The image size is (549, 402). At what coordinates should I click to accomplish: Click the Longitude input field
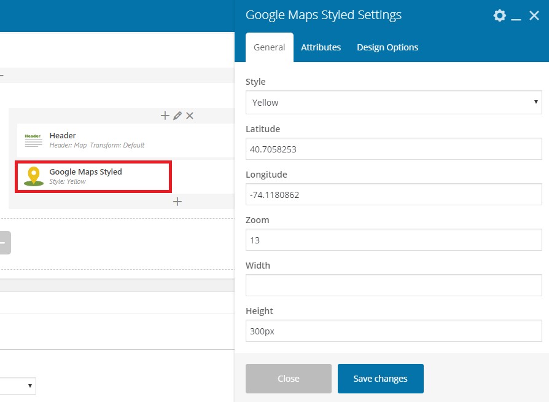point(394,194)
